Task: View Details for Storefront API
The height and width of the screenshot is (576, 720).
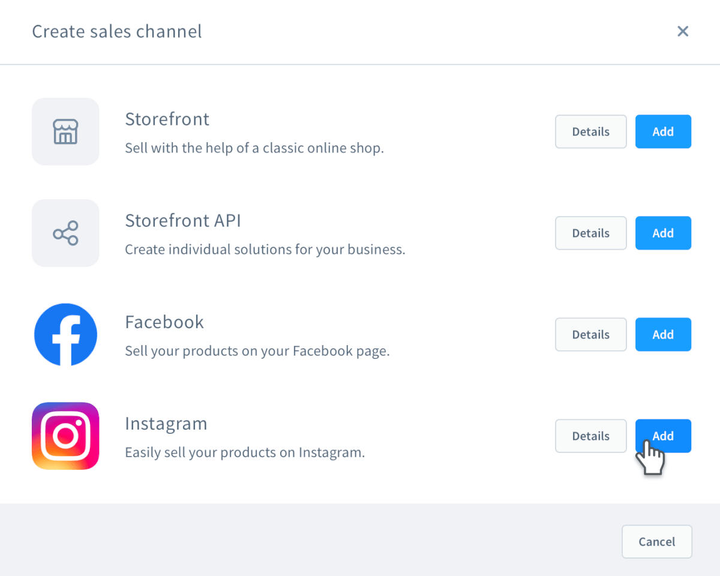Action: pyautogui.click(x=591, y=233)
